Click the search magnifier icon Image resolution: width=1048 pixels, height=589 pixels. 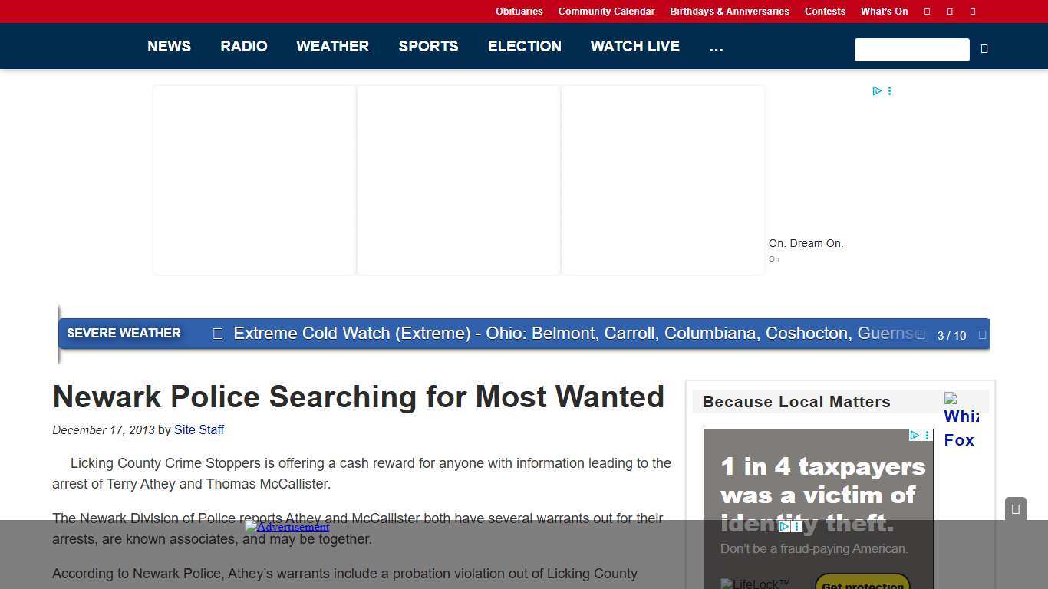(x=984, y=48)
